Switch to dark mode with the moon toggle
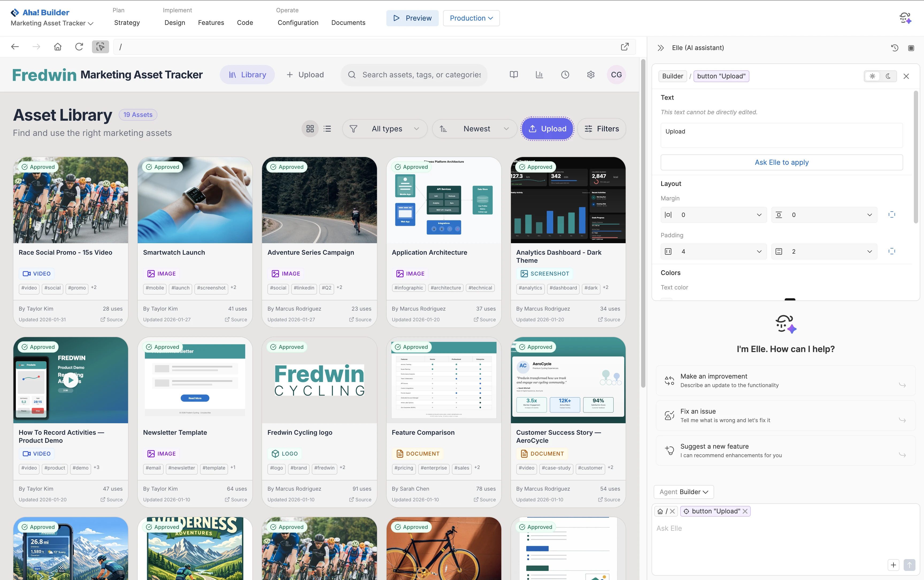 click(x=888, y=76)
